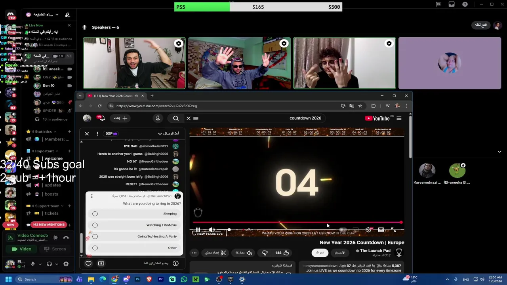Like the video with 148 likes
507x285 pixels.
coord(282,253)
